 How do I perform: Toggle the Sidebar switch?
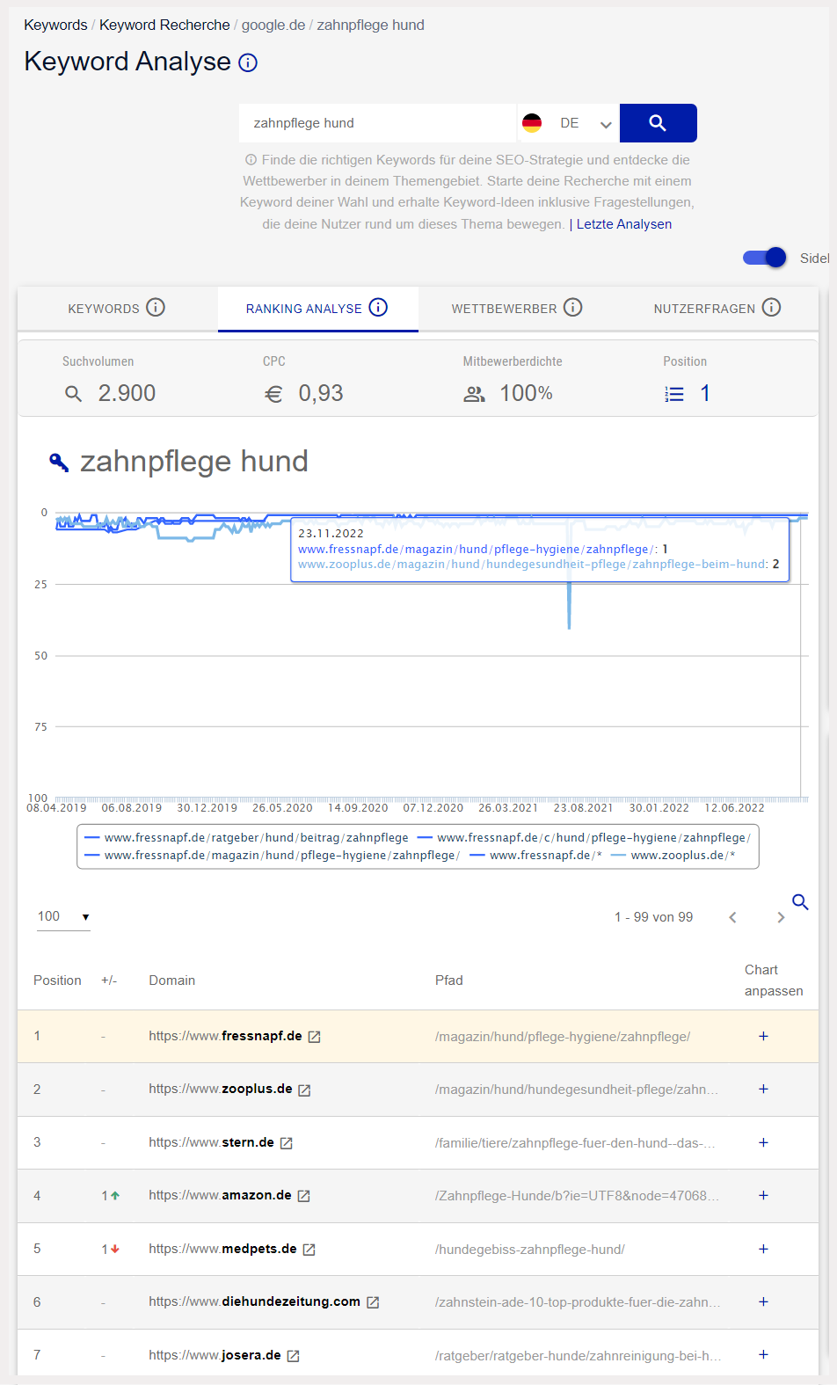pos(764,258)
